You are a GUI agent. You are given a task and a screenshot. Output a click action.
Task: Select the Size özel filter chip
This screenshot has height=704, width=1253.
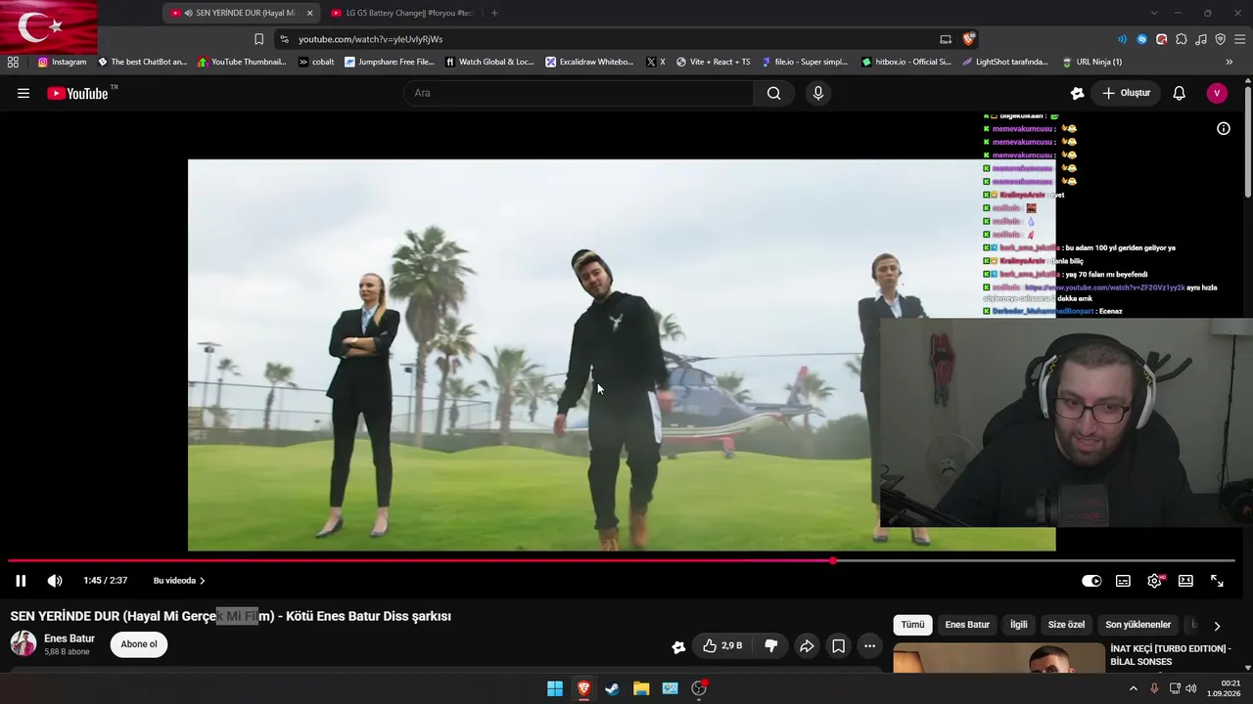[1067, 625]
